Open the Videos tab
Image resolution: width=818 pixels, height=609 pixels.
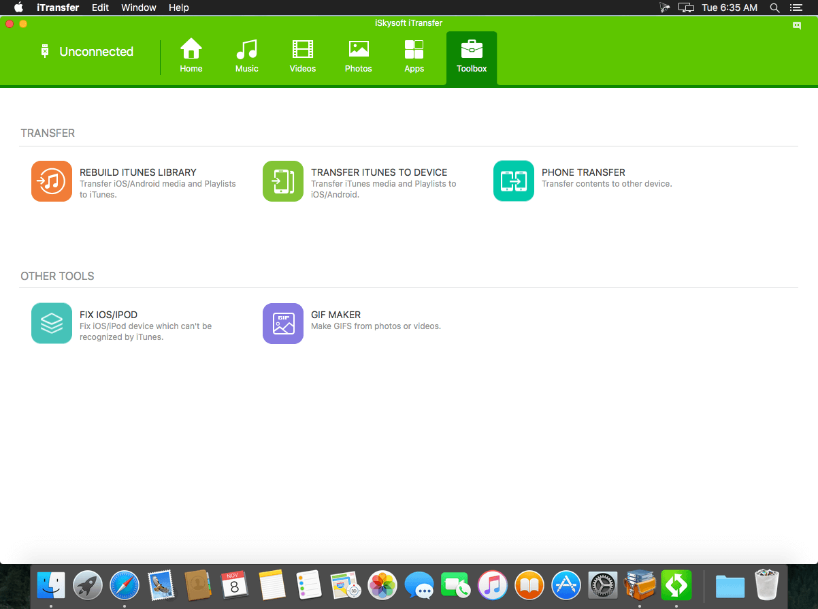(x=303, y=56)
